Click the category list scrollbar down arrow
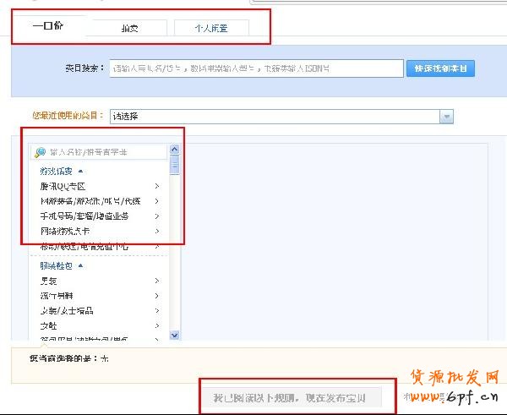Screen dimensions: 507x415 175,335
